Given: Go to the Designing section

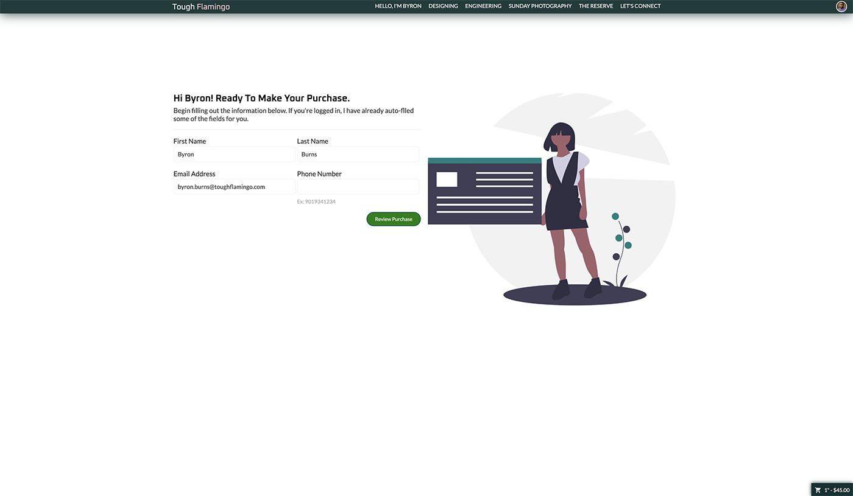Looking at the screenshot, I should (443, 6).
